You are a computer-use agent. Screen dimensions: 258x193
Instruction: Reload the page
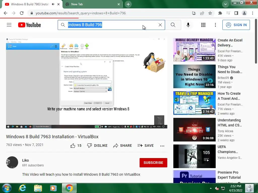point(22,13)
